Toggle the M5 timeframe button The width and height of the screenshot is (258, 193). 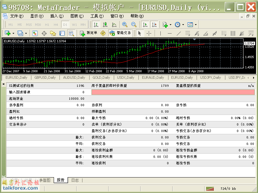coord(20,25)
